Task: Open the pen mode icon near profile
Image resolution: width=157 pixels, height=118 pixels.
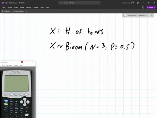Action: coord(138,3)
